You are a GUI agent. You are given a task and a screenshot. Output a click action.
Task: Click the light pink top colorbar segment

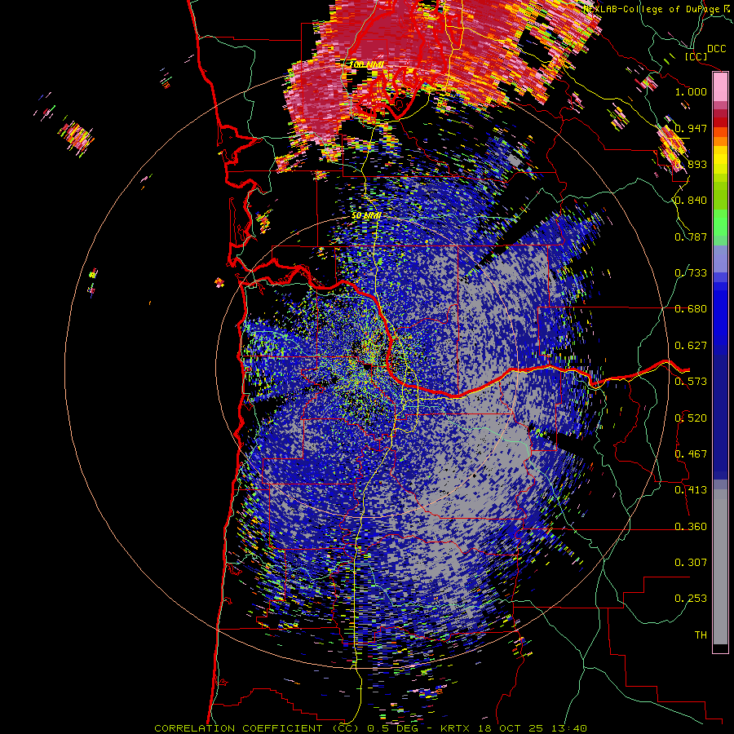pyautogui.click(x=720, y=87)
